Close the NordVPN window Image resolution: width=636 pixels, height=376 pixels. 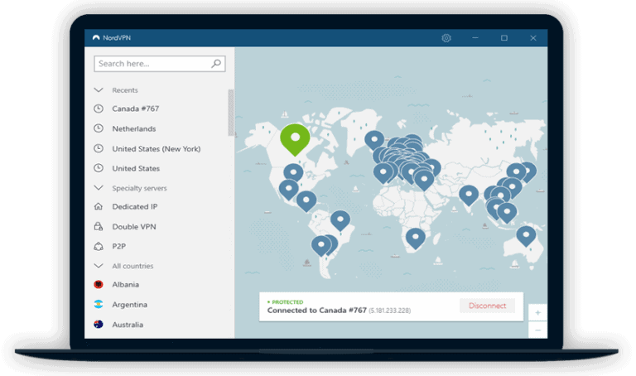point(533,38)
